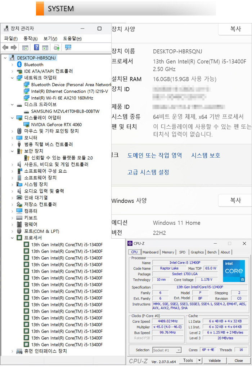Click the scan for hardware changes monitor icon
The height and width of the screenshot is (367, 252).
[x=68, y=48]
